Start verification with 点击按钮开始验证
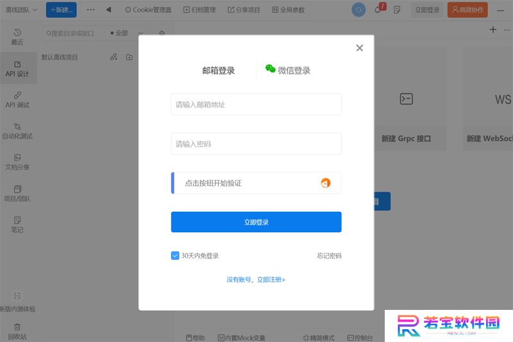 (x=256, y=183)
